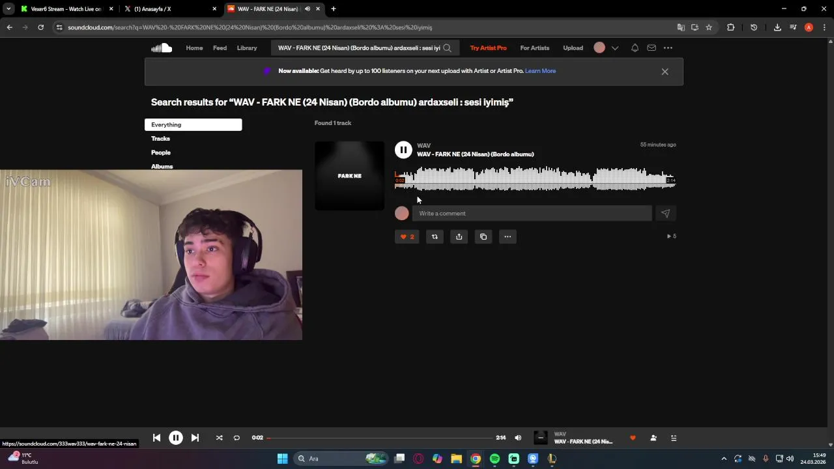The height and width of the screenshot is (469, 834).
Task: Click the Write a comment field
Action: point(532,213)
